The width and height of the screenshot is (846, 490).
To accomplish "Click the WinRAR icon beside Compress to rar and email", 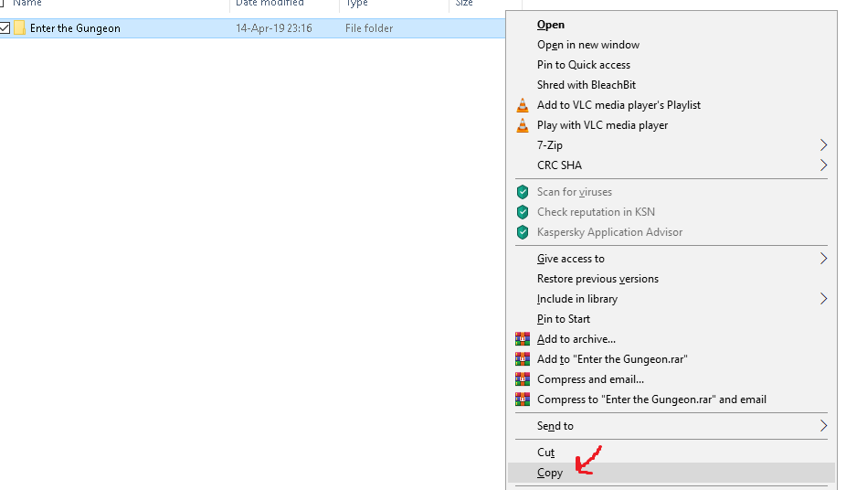I will point(523,399).
